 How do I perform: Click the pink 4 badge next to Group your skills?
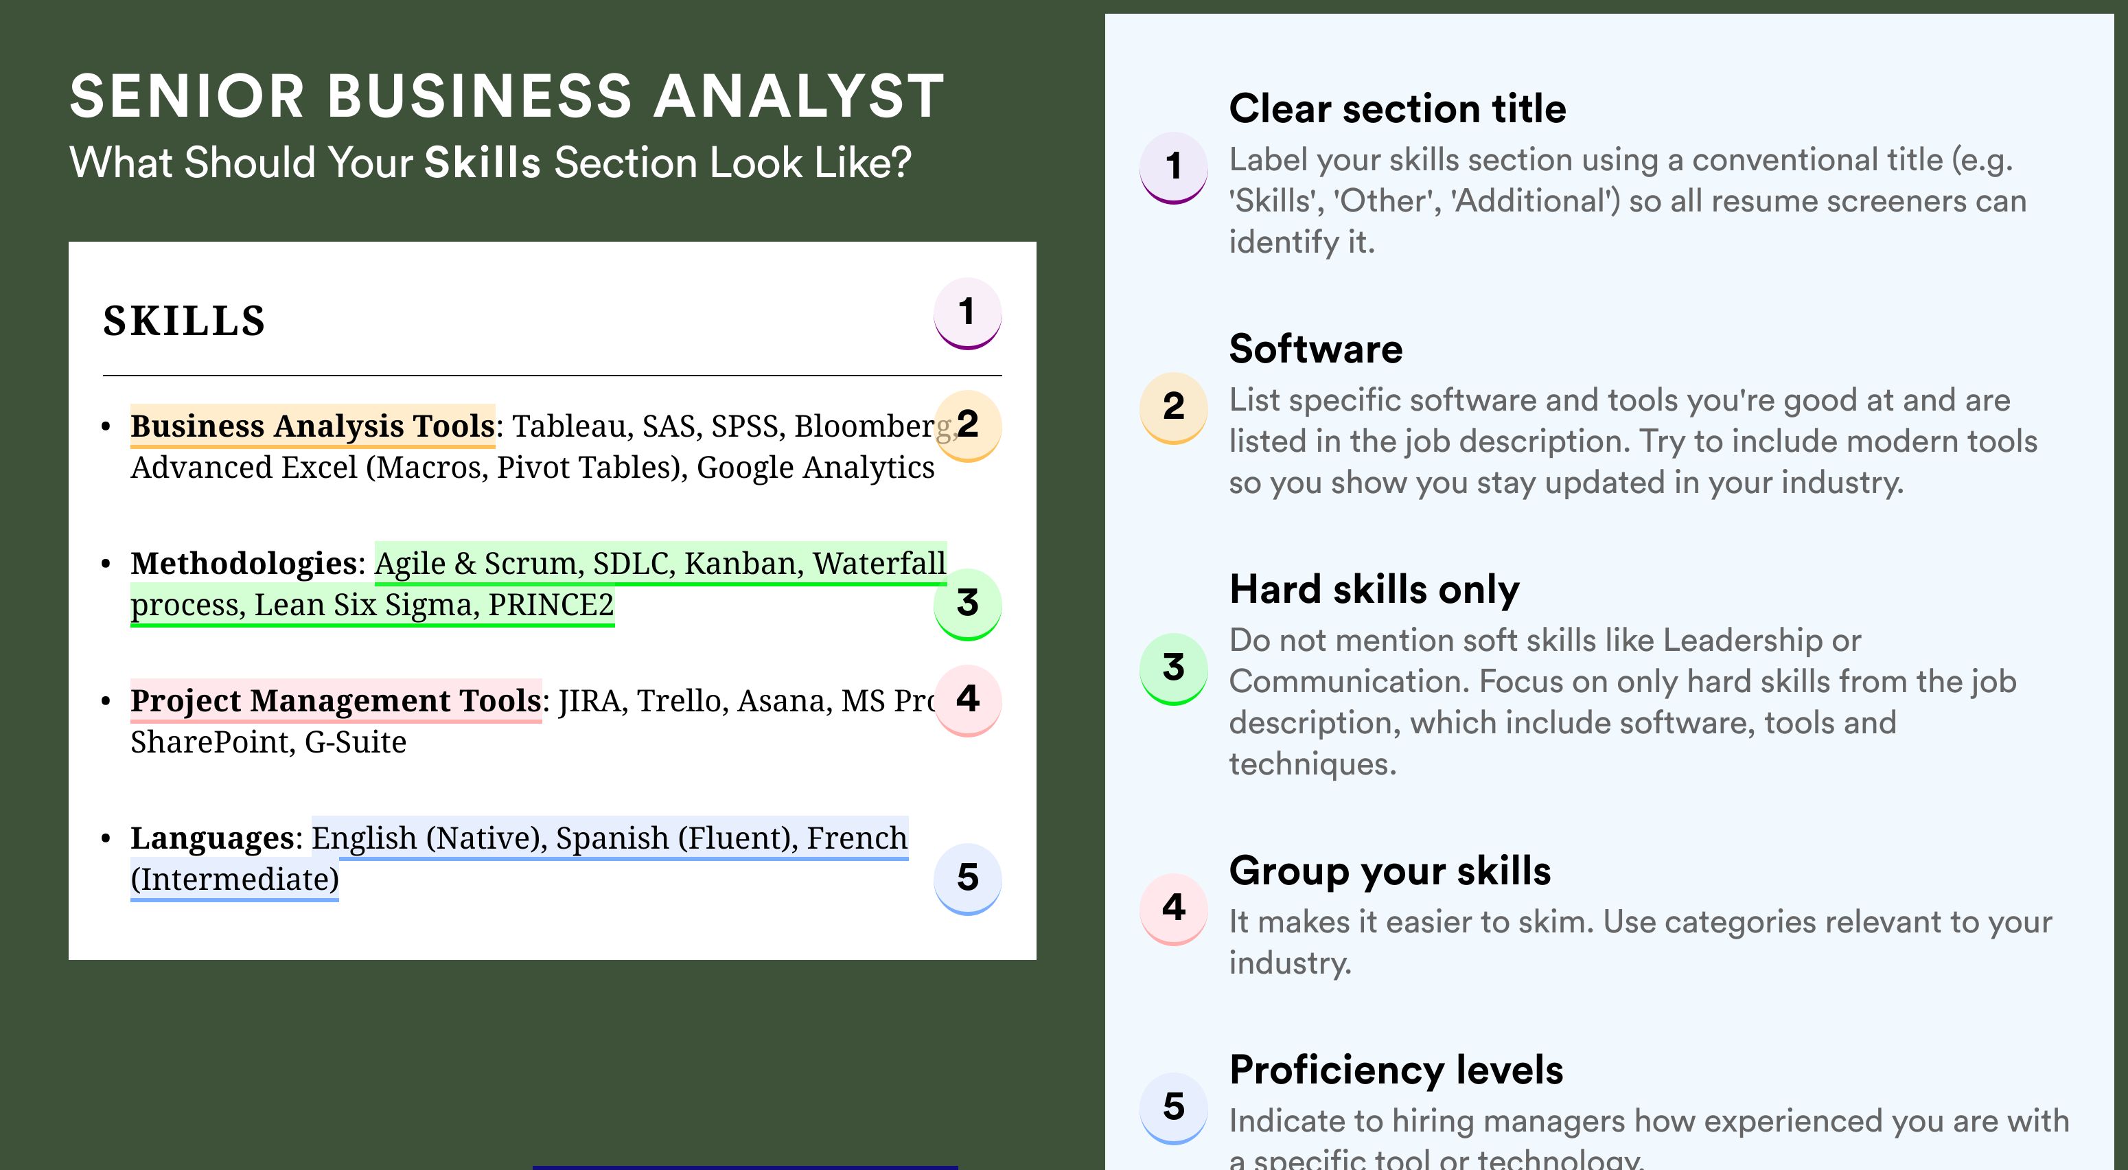tap(1174, 909)
